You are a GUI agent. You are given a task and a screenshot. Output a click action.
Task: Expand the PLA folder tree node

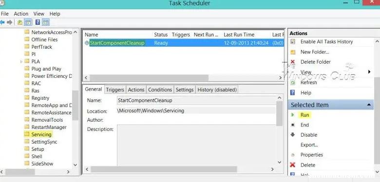21,62
